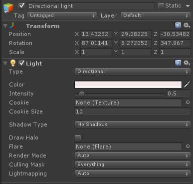Click the Cookie Size label
Screen dimensions: 193x184
(26, 111)
